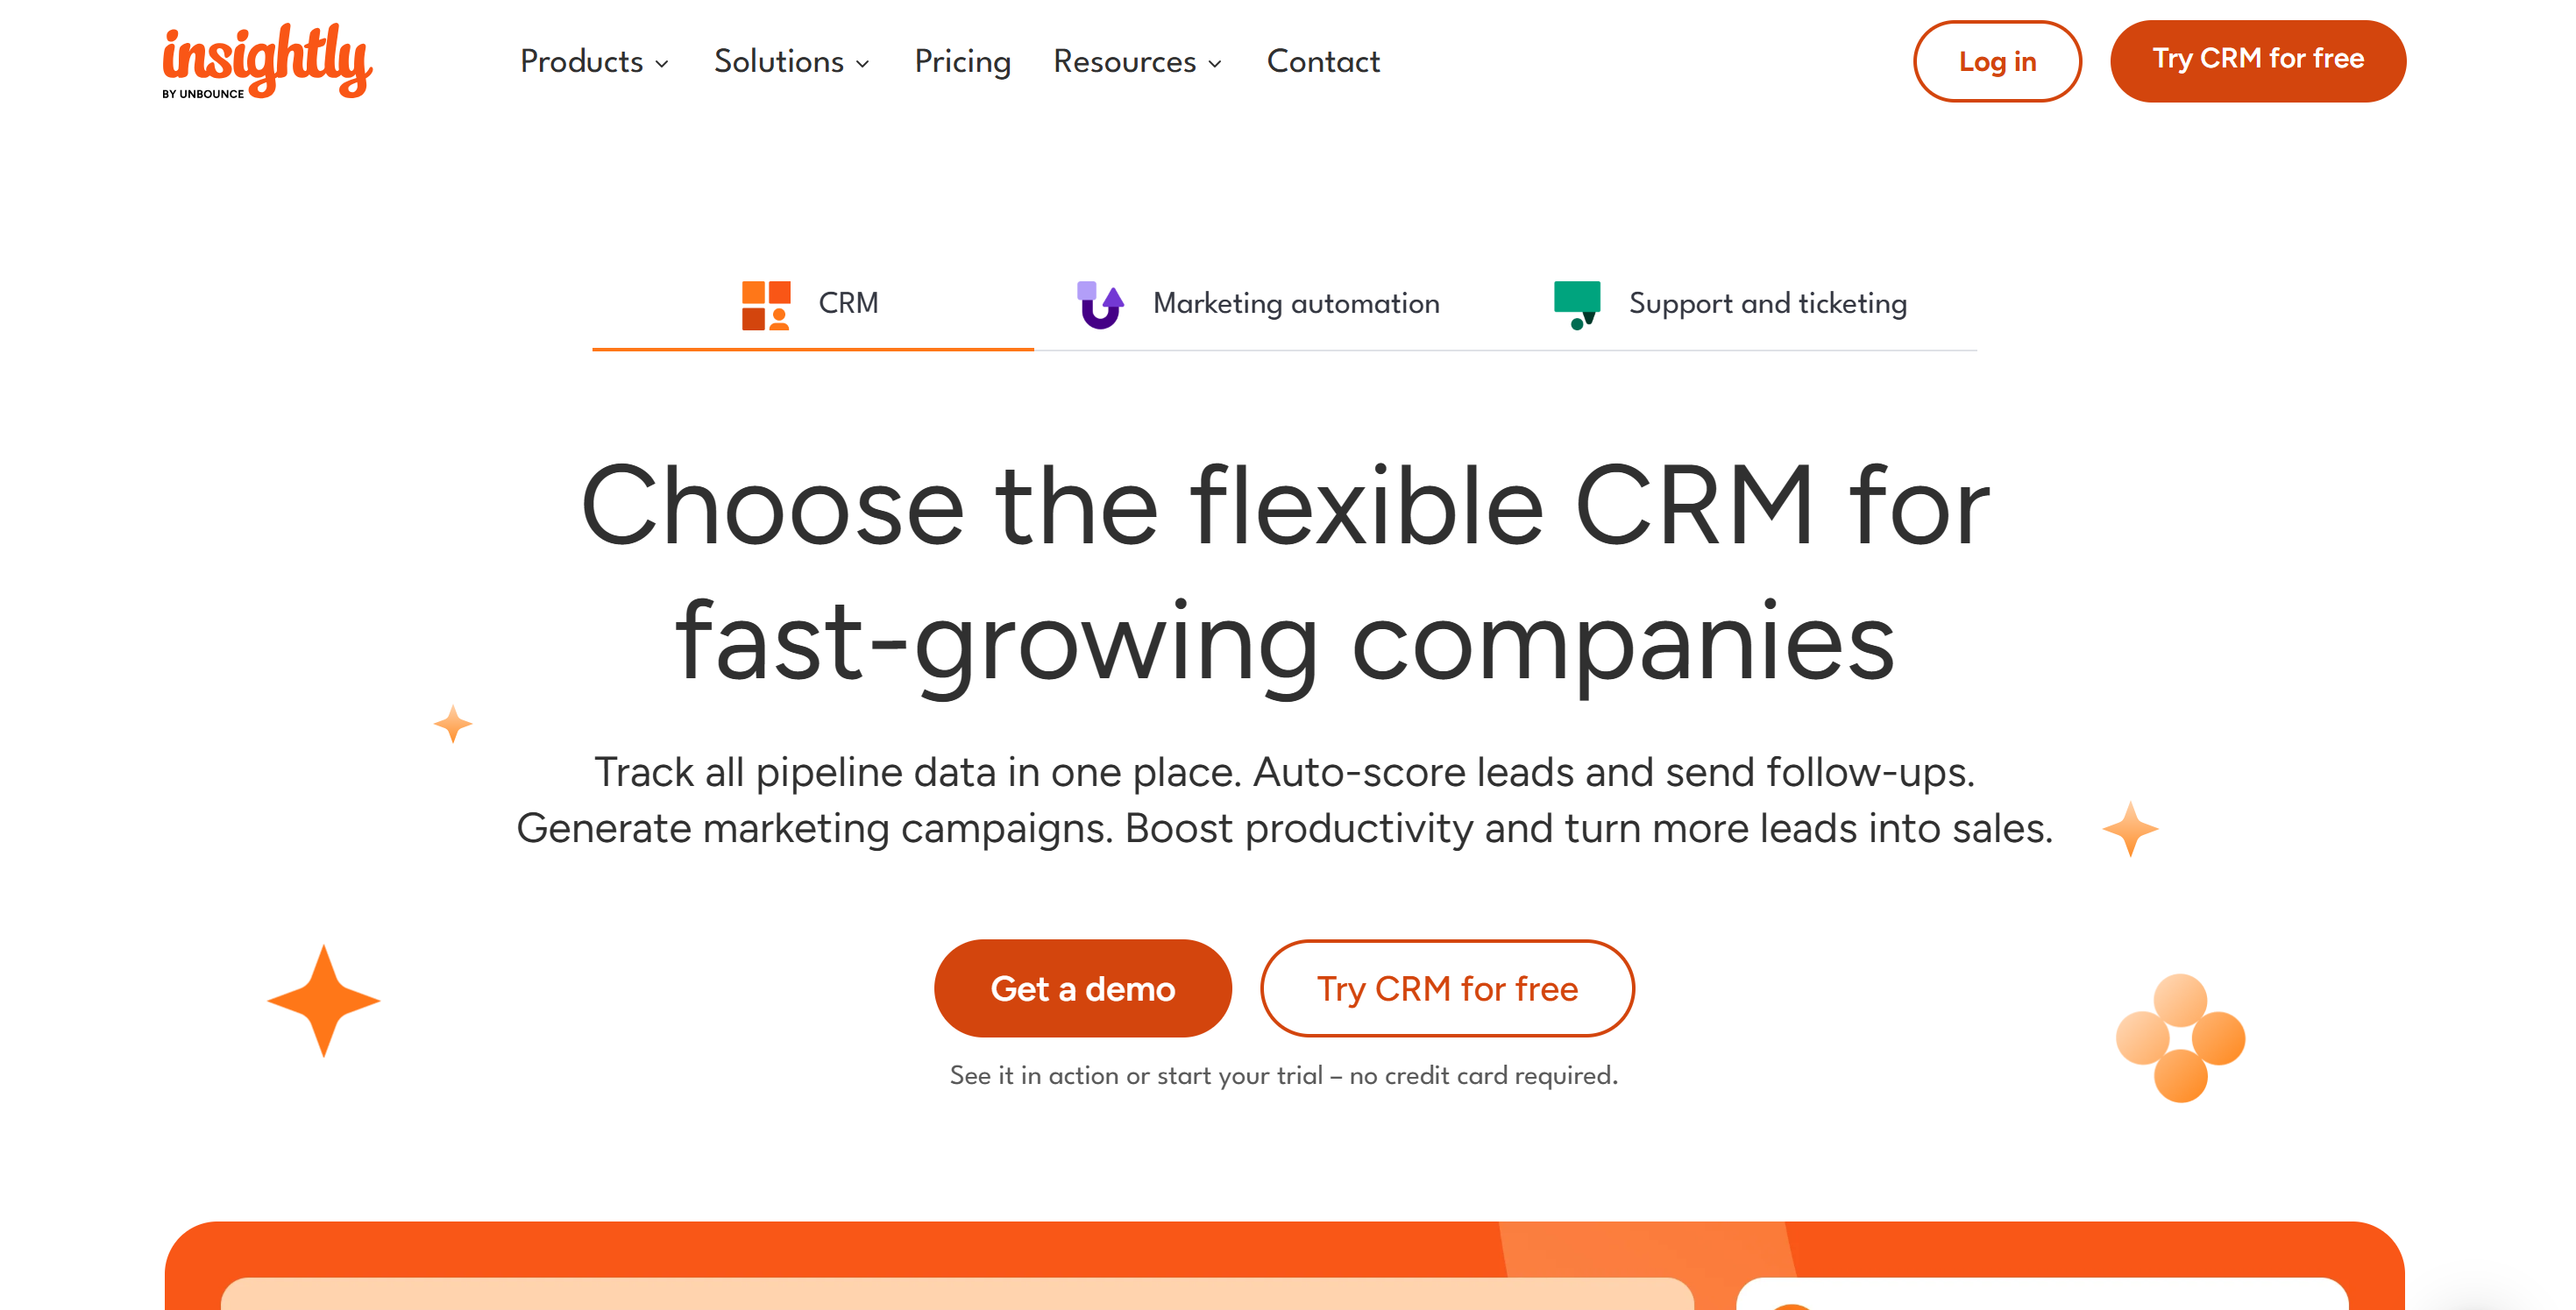Open the Support and ticketing tab

click(1767, 303)
